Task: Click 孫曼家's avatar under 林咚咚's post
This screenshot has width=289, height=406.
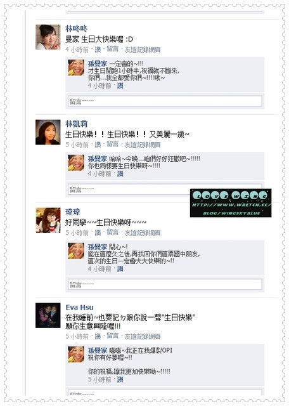Action: [x=76, y=68]
